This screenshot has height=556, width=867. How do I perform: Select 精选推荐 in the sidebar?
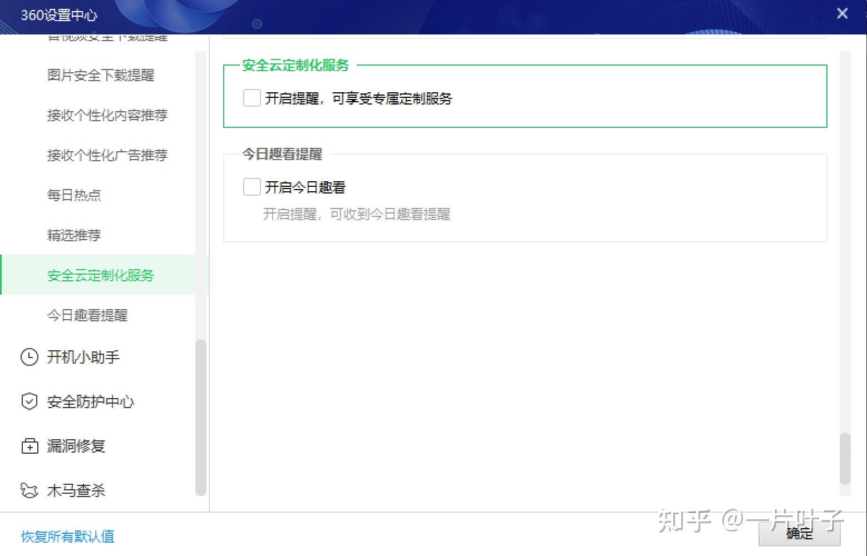[74, 235]
